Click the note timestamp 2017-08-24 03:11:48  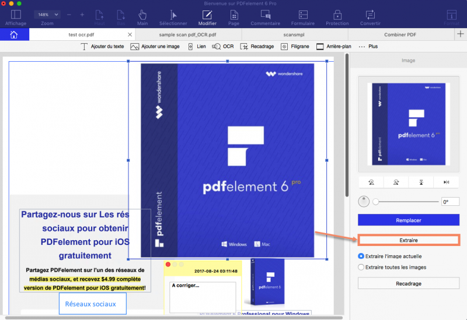(216, 271)
